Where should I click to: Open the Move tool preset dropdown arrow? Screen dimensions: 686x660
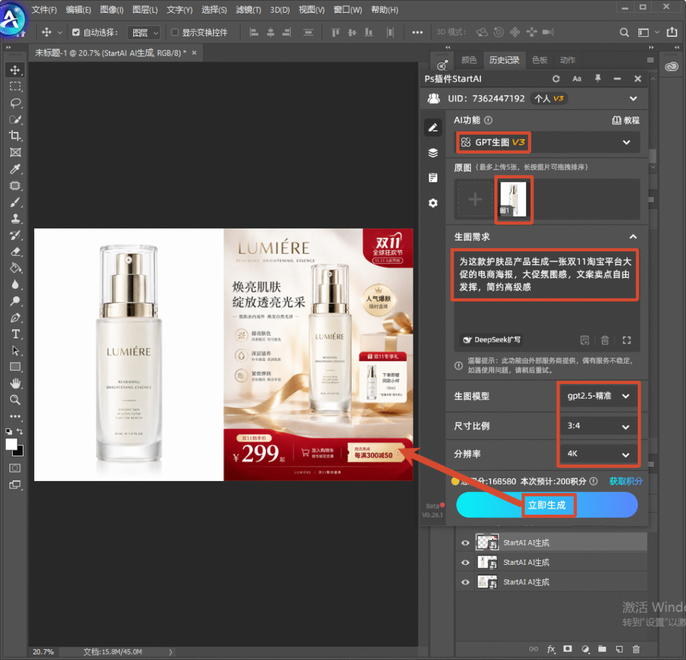click(60, 32)
